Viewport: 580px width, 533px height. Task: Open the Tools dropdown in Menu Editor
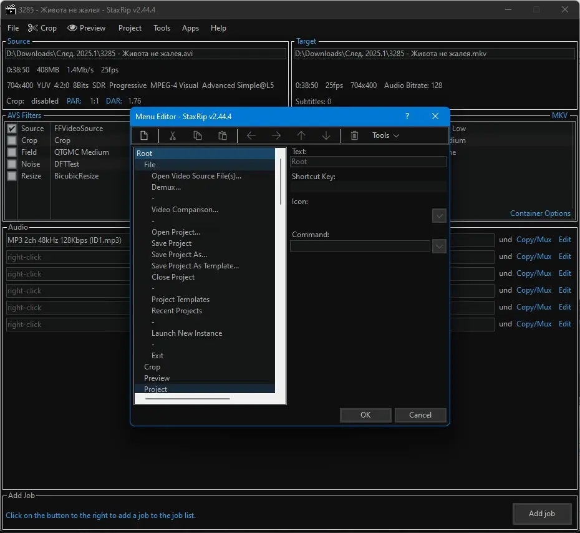point(385,135)
